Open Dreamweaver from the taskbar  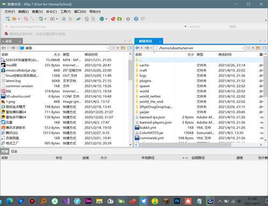click(x=88, y=201)
